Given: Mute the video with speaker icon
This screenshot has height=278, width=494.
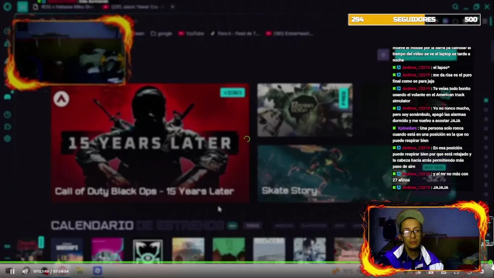Looking at the screenshot, I should pos(25,271).
